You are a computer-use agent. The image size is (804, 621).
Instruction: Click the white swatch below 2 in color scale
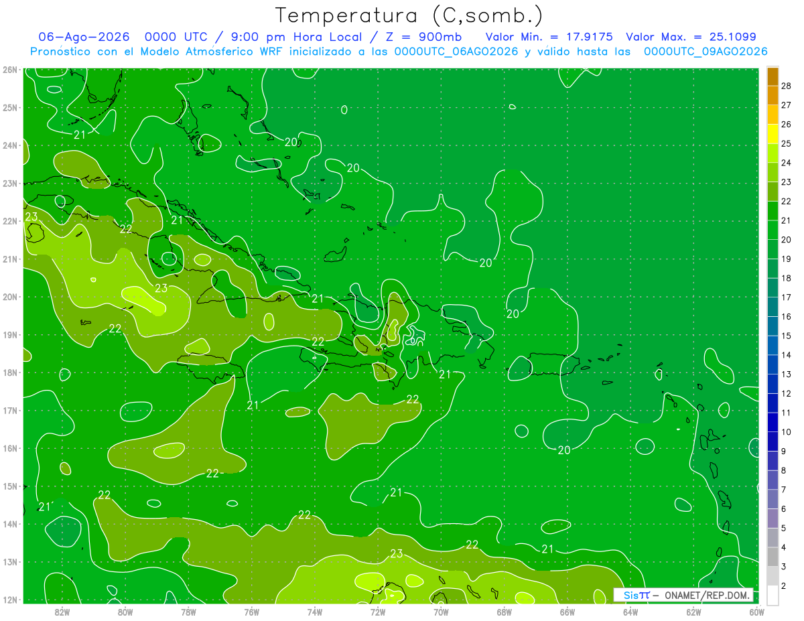tap(773, 594)
